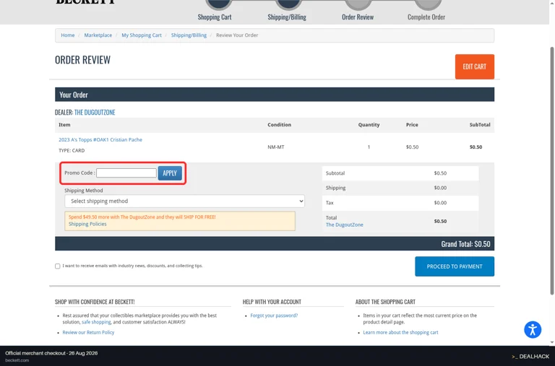Screen dimensions: 555x366
Task: Click the Shipping/Billing step label
Action: click(287, 17)
